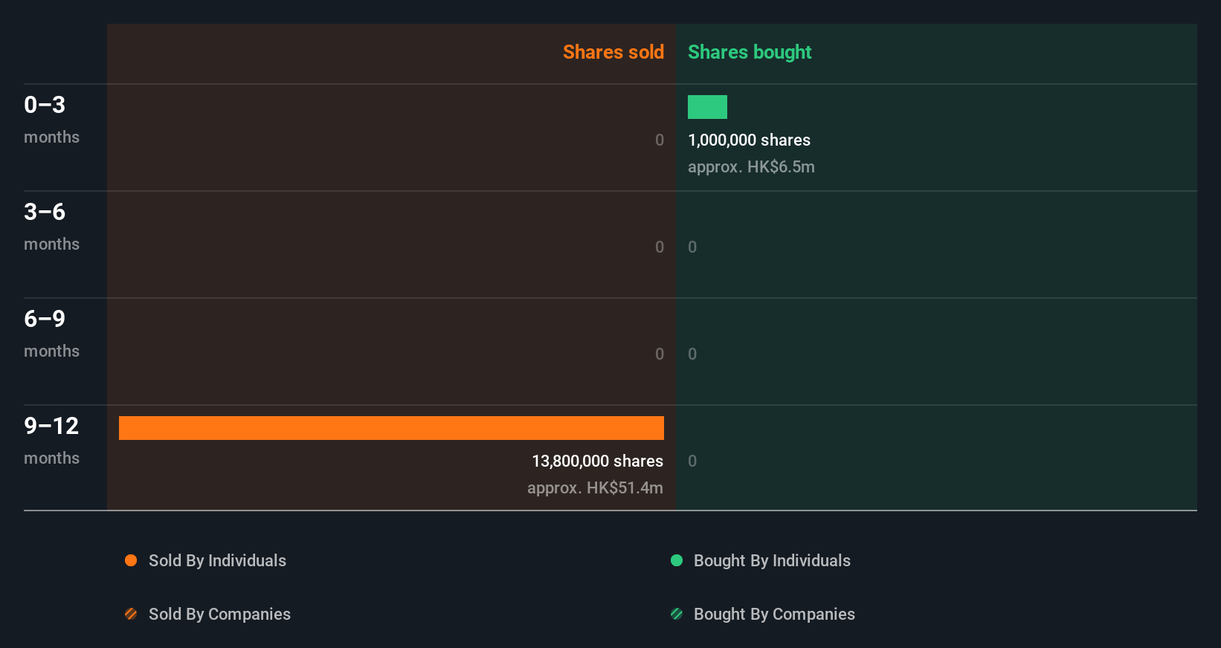Click the approx. HK$51.4m amount text
Viewport: 1221px width, 648px height.
595,487
